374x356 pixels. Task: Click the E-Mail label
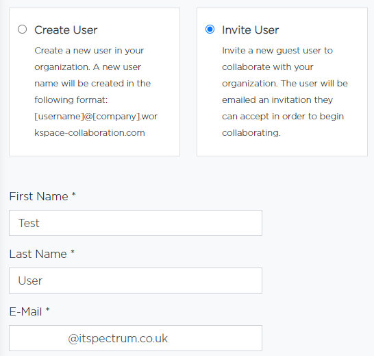(x=25, y=311)
